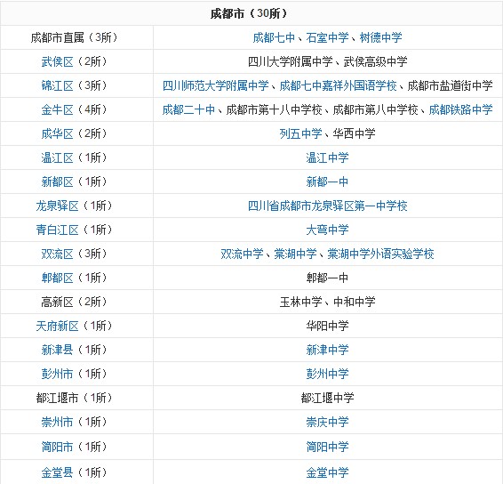
Task: Open the 彭州中学 link
Action: [327, 374]
